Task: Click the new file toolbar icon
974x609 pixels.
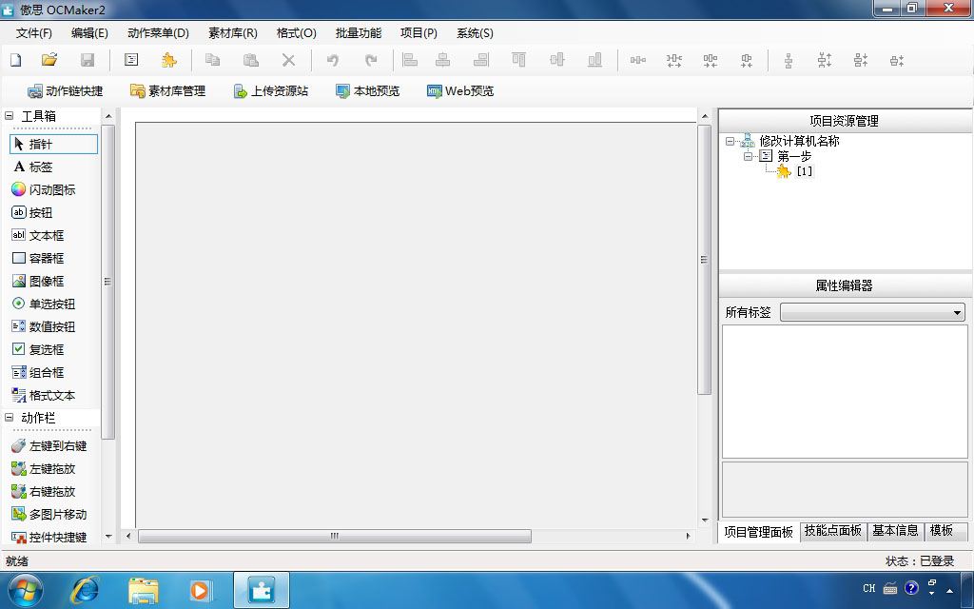Action: (15, 60)
